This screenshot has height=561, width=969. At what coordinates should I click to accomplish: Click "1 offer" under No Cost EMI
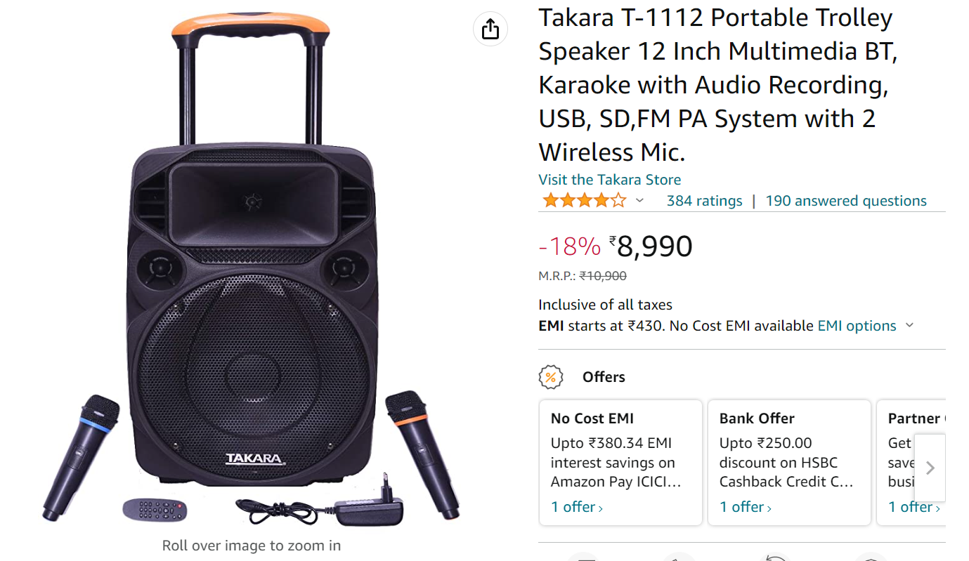(577, 507)
